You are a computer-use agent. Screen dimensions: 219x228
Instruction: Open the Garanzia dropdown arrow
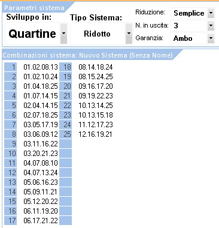coord(211,38)
